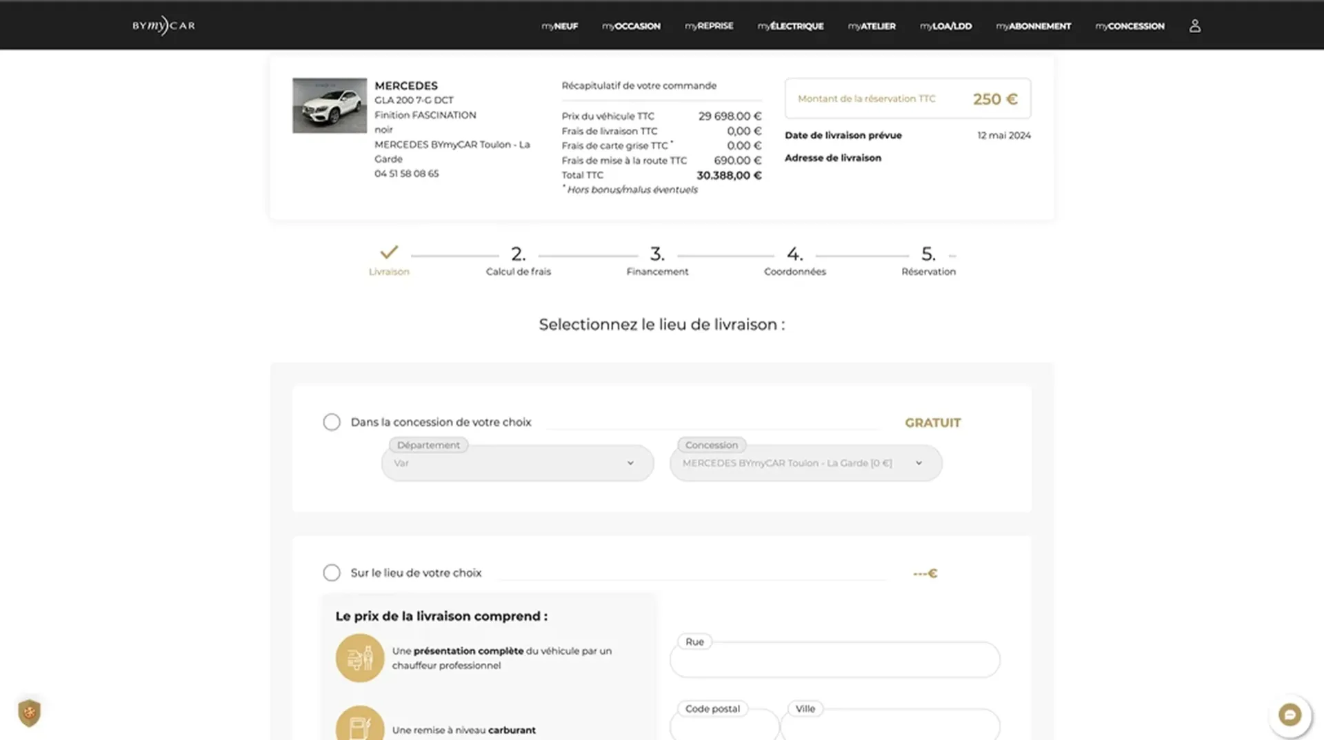Click the fuel top-up icon
Screen dimensions: 1324x740
[360, 723]
